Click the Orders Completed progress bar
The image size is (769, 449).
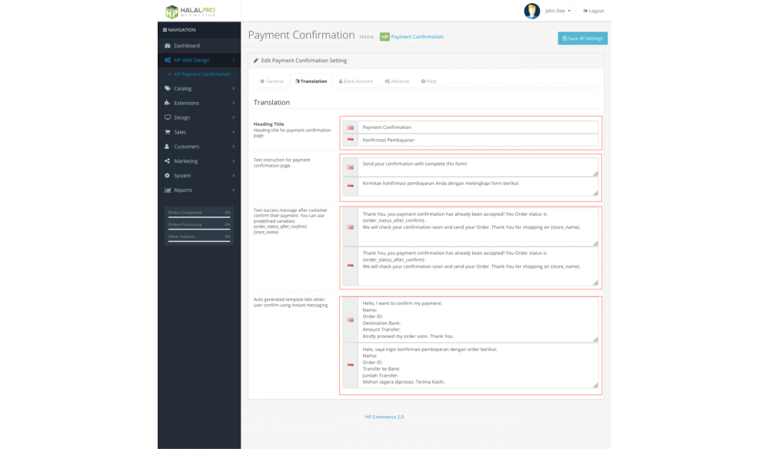[x=199, y=218]
